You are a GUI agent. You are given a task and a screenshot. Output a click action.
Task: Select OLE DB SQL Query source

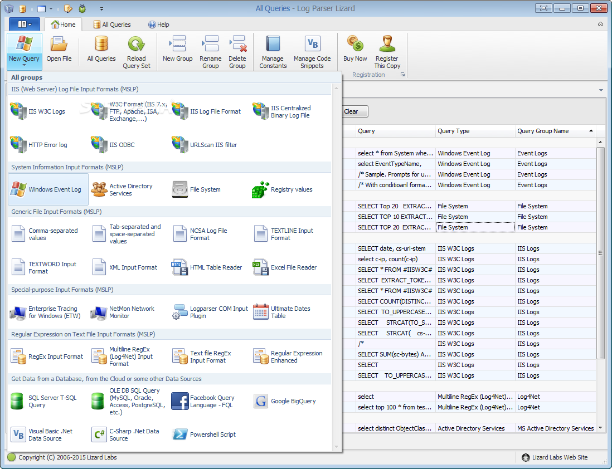coord(129,402)
